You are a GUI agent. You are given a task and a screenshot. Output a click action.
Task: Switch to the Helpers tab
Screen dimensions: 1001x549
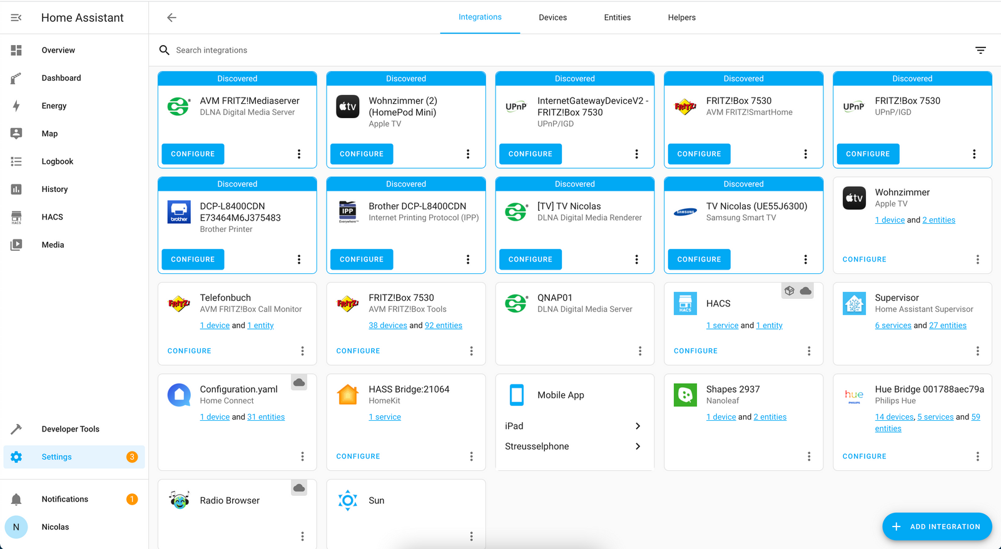pos(682,18)
